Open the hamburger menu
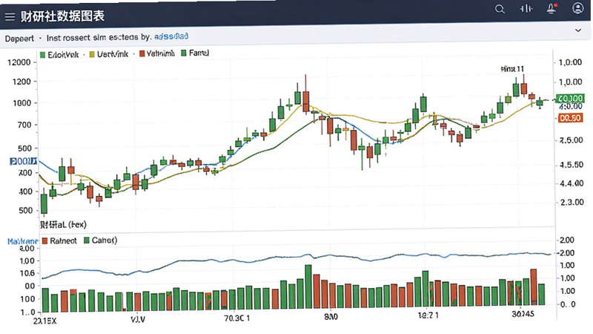593x334 pixels. (10, 16)
